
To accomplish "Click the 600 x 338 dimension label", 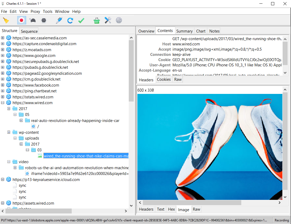I will pyautogui.click(x=146, y=90).
